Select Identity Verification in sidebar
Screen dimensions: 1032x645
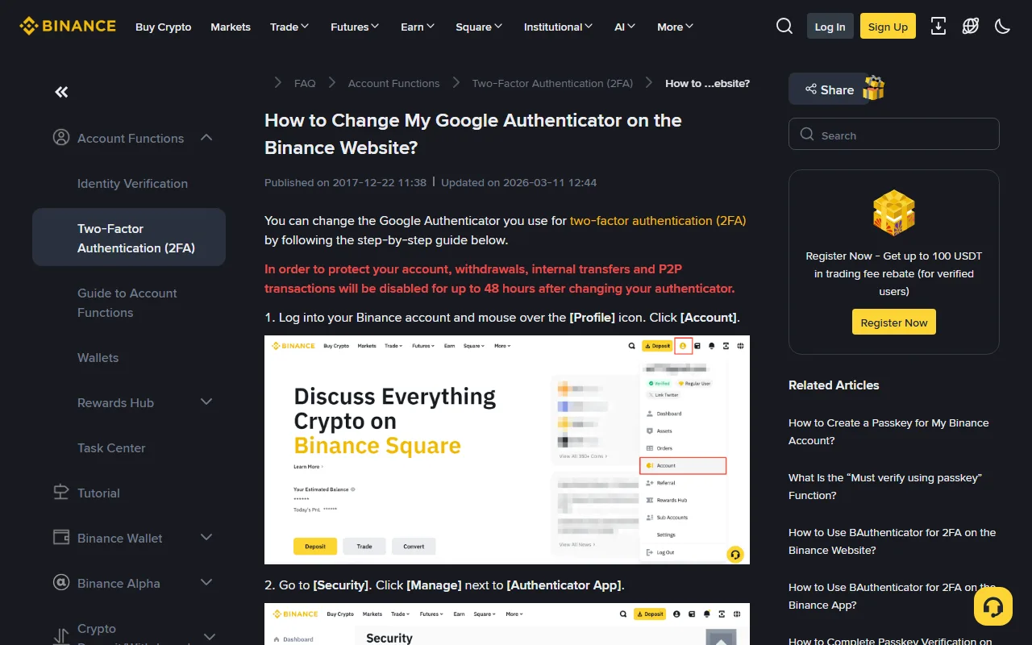tap(132, 183)
